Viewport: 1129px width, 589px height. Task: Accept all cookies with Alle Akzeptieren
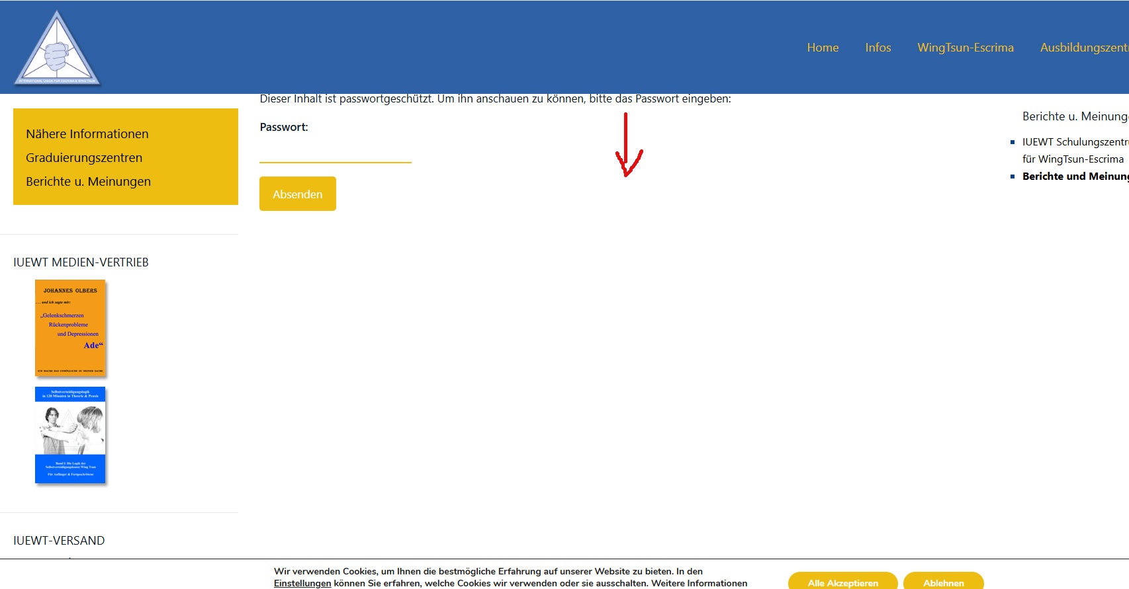pyautogui.click(x=842, y=582)
